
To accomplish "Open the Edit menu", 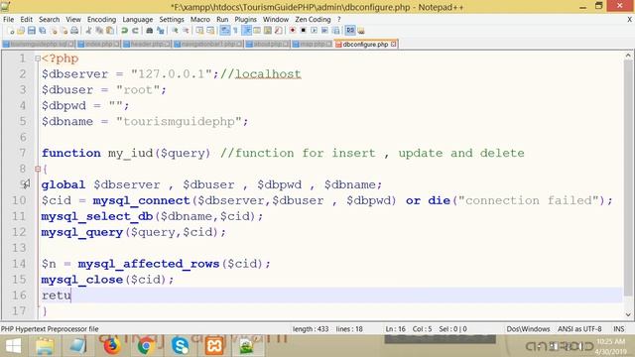I will click(27, 20).
